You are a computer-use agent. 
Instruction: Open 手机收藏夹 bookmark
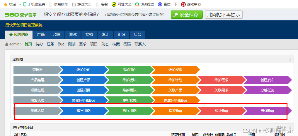coord(34,4)
